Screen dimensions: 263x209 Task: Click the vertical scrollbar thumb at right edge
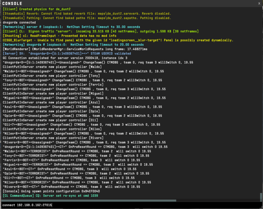coord(261,197)
